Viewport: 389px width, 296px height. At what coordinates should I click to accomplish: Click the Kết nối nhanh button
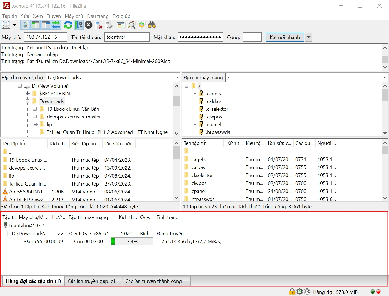tap(285, 37)
